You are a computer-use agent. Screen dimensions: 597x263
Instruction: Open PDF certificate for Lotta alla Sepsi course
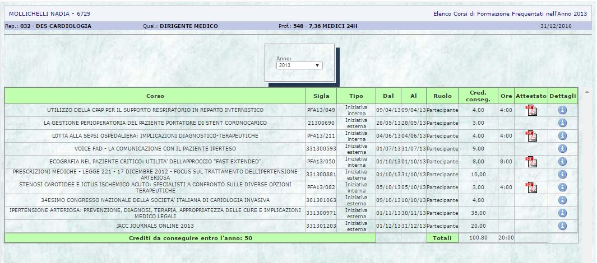tap(530, 136)
